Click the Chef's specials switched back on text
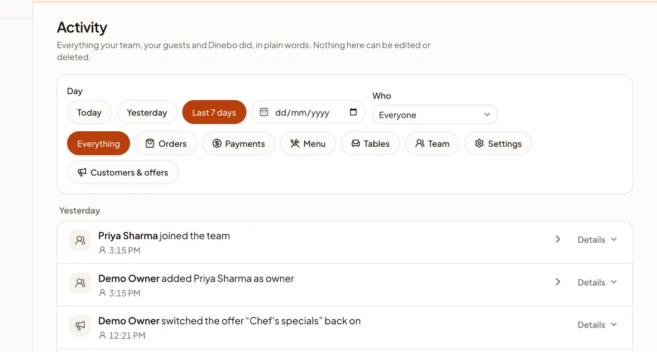This screenshot has height=352, width=657. tap(229, 321)
